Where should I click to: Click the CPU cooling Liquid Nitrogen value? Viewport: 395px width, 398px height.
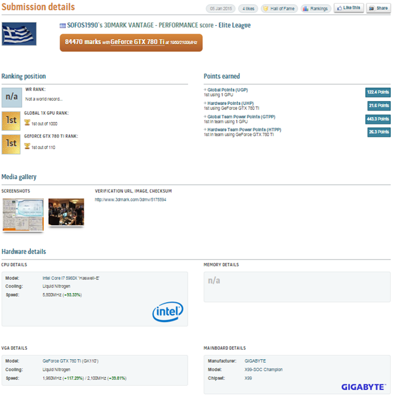pos(56,287)
